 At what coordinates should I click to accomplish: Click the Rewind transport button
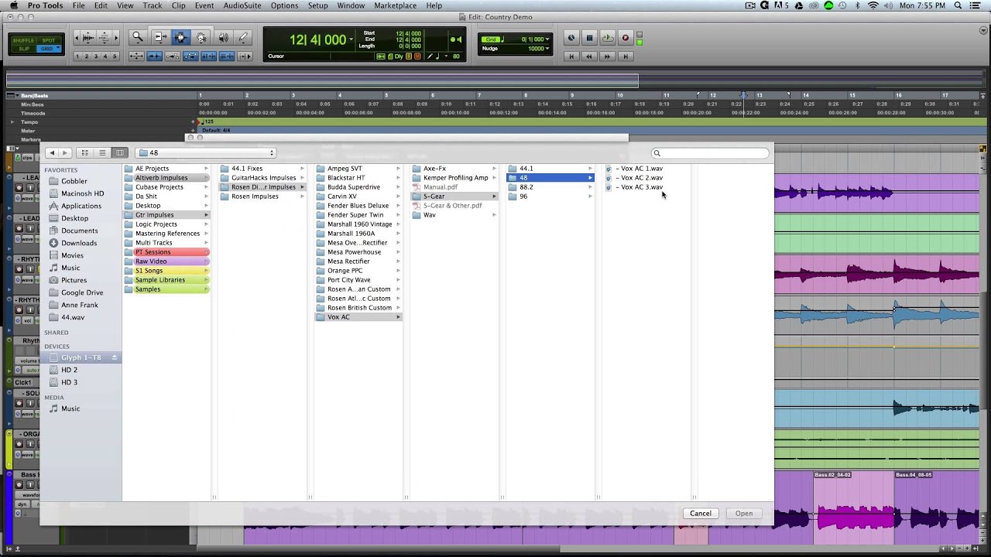coord(589,56)
